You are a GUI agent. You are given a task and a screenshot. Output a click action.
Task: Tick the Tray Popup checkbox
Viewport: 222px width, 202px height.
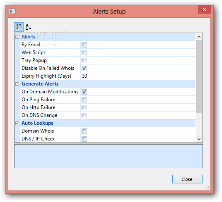click(84, 61)
